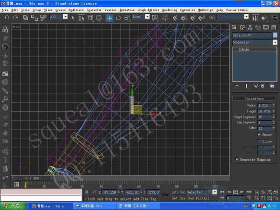Click the Redo arrow in main toolbar

click(x=16, y=17)
